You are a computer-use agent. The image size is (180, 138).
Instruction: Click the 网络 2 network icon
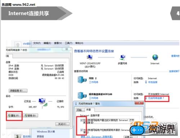coord(82,80)
